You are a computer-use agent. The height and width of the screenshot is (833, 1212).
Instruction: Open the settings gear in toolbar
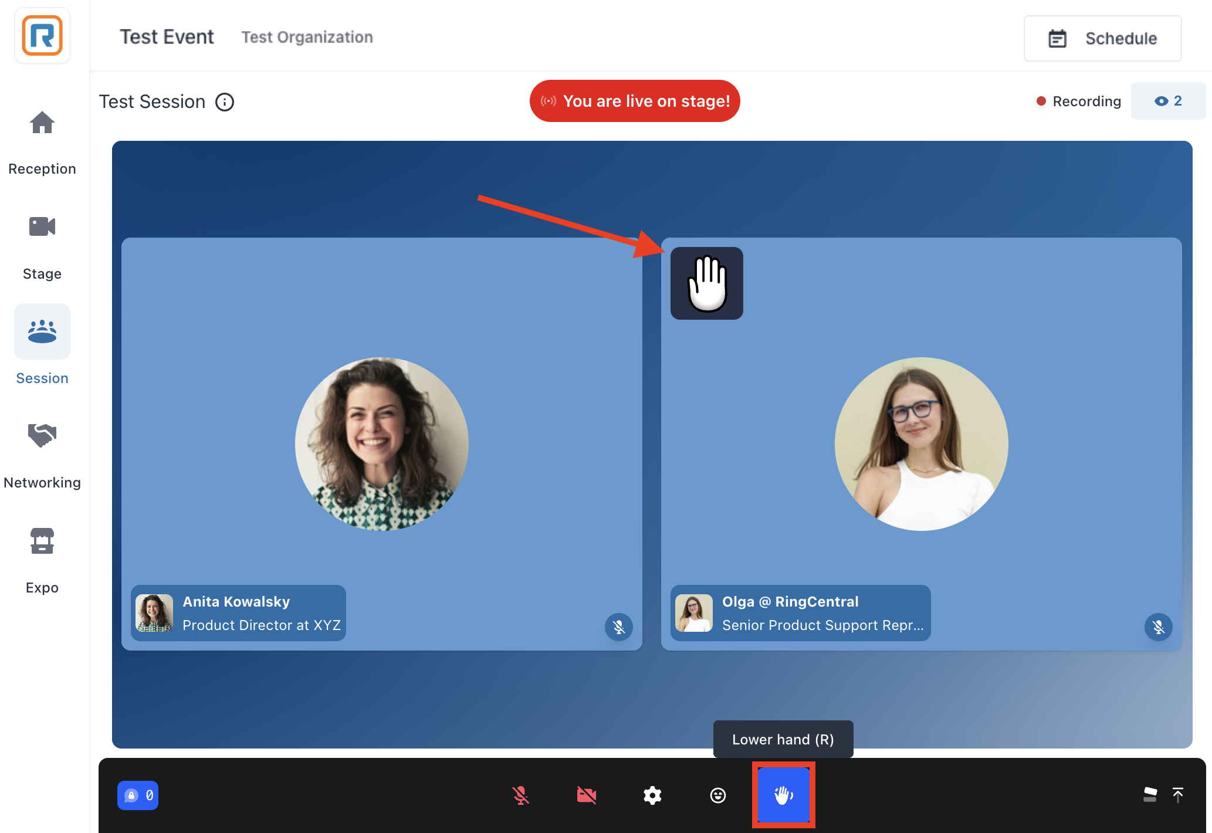pos(652,795)
